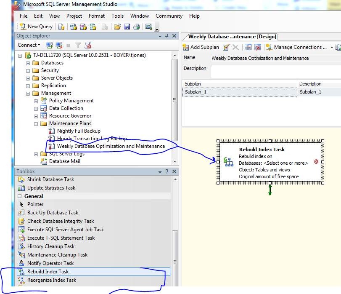341x294 pixels.
Task: Open the Object Explorer window position dropdown
Action: (x=160, y=36)
